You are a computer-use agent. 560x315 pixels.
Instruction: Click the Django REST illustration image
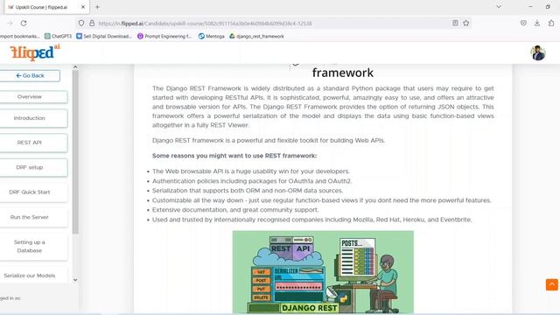coord(323,272)
